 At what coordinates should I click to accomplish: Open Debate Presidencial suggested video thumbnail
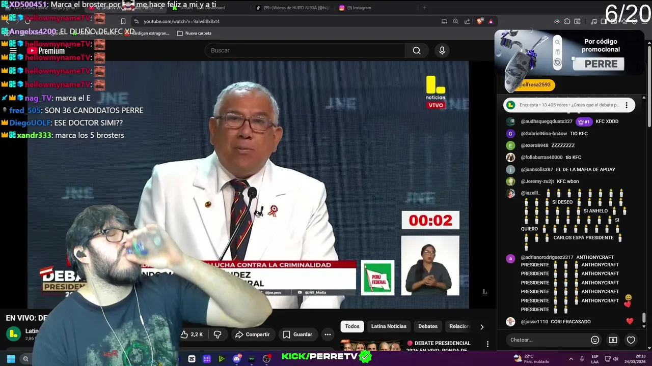pos(372,346)
